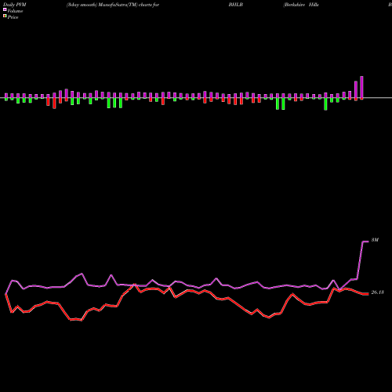Click the 26.13 price value label

point(377,292)
